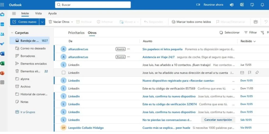Switch to the Prioritarios tab
The width and height of the screenshot is (269, 134).
[76, 33]
